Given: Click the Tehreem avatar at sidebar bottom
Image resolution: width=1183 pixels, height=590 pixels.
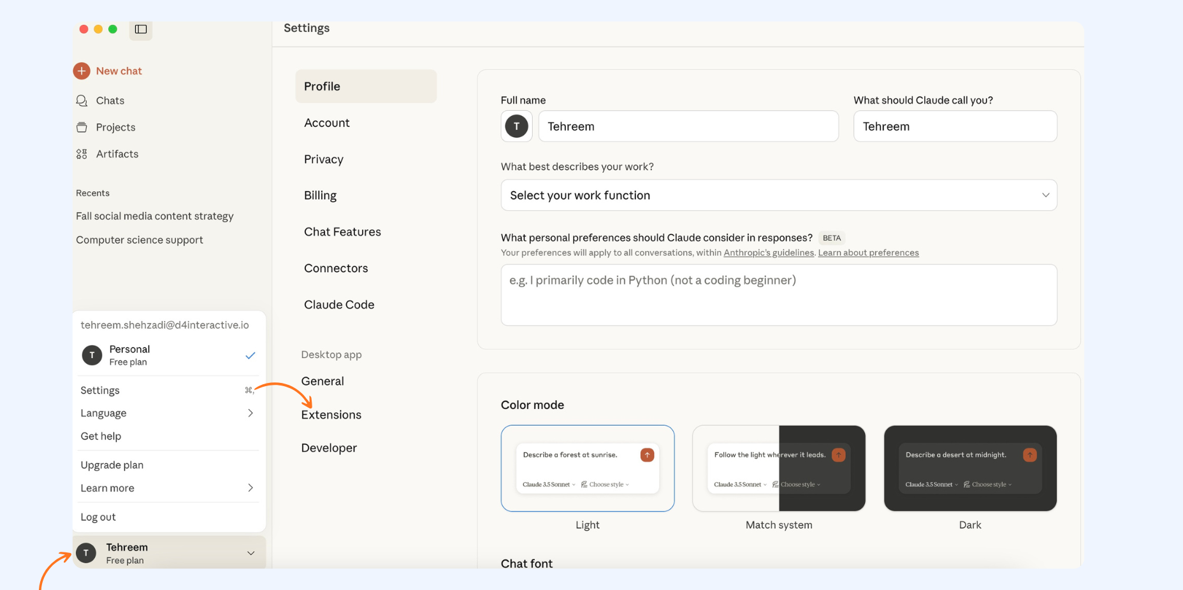Looking at the screenshot, I should coord(86,553).
